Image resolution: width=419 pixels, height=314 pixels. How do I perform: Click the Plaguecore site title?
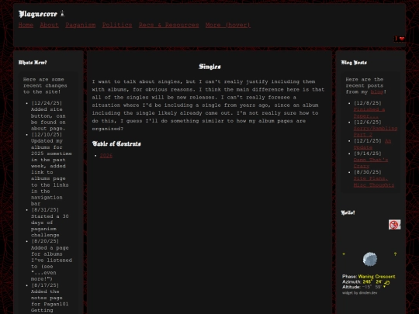click(38, 14)
